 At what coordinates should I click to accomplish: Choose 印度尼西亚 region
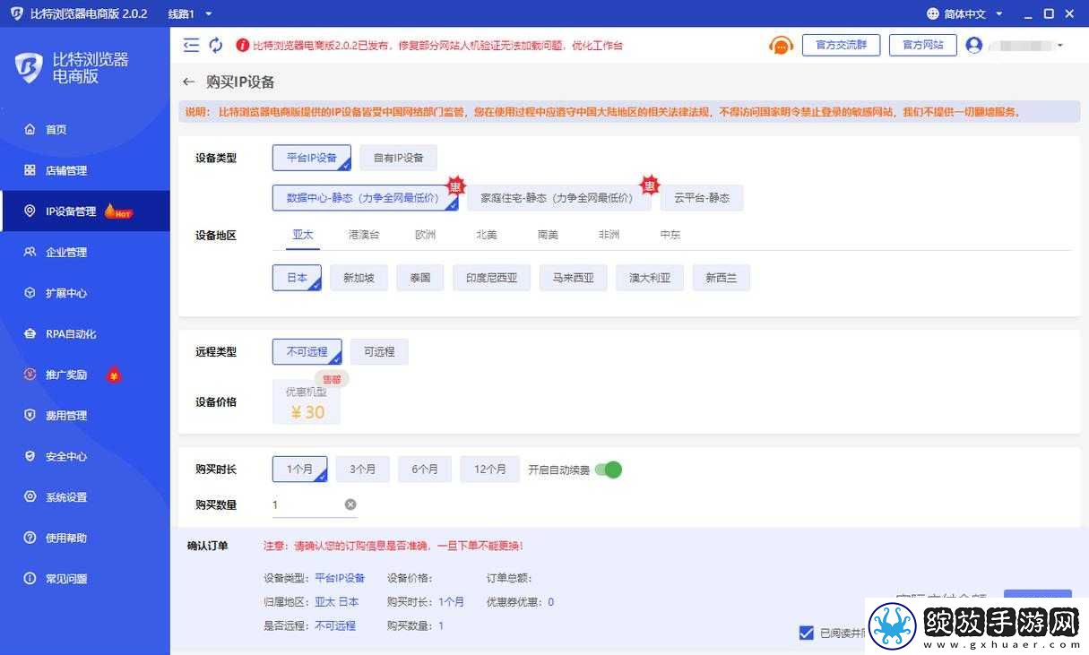pyautogui.click(x=491, y=278)
